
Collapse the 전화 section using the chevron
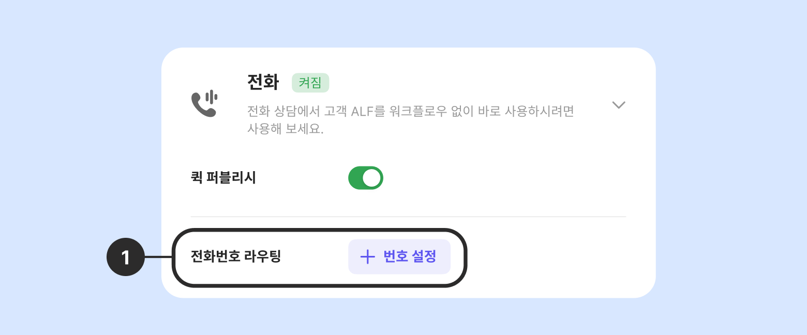click(x=619, y=105)
